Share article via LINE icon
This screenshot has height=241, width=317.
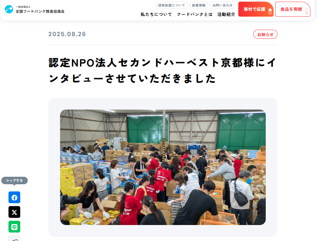click(14, 227)
